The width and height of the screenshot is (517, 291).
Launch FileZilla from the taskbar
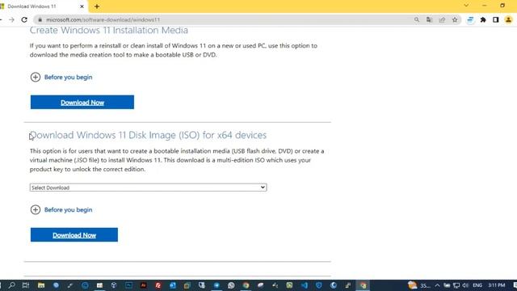click(158, 285)
